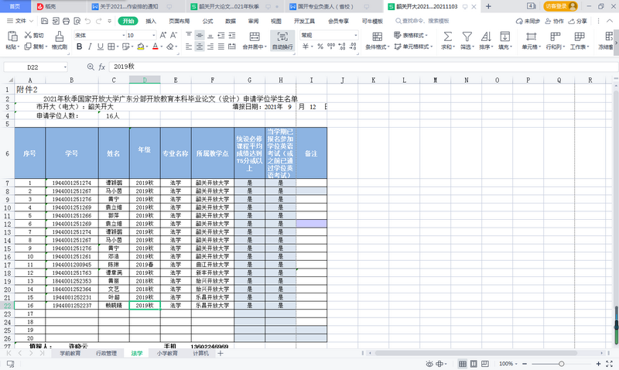Click the Filter (筛选) funnel icon
619x370 pixels.
[466, 36]
